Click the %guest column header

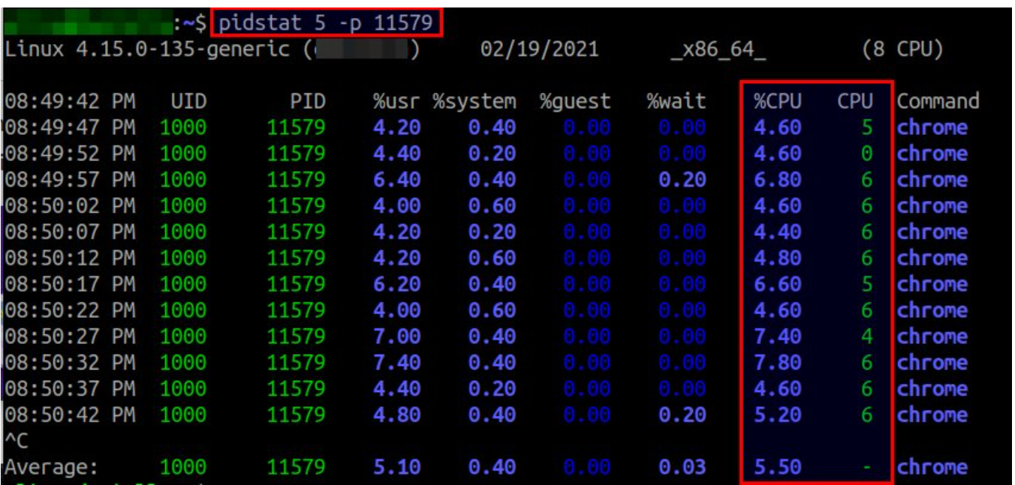click(x=575, y=101)
